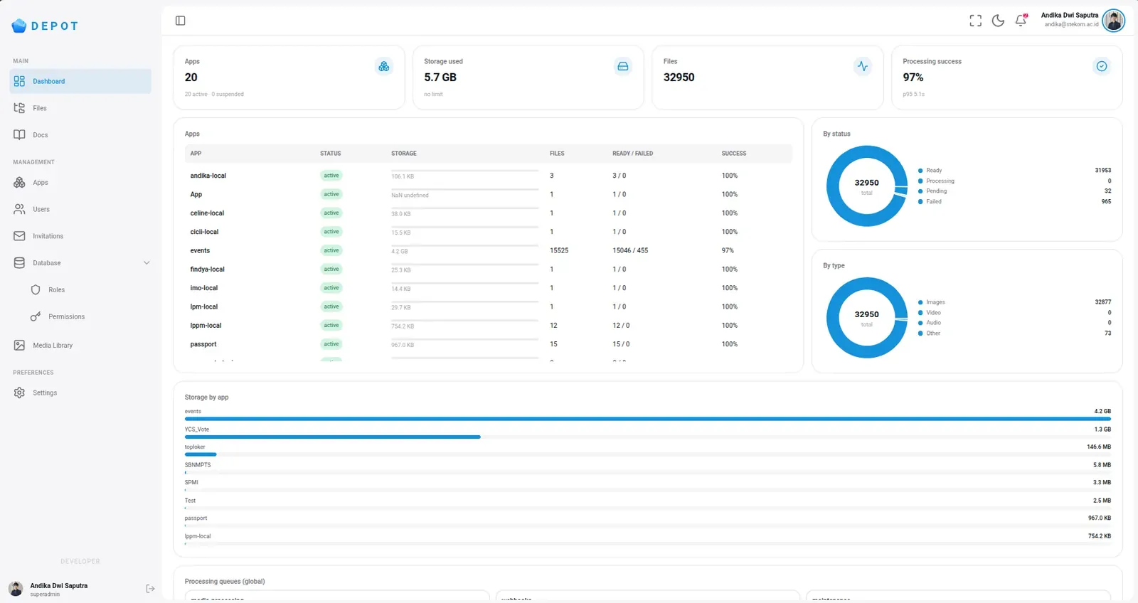Click the Storage used drive icon

pos(623,66)
